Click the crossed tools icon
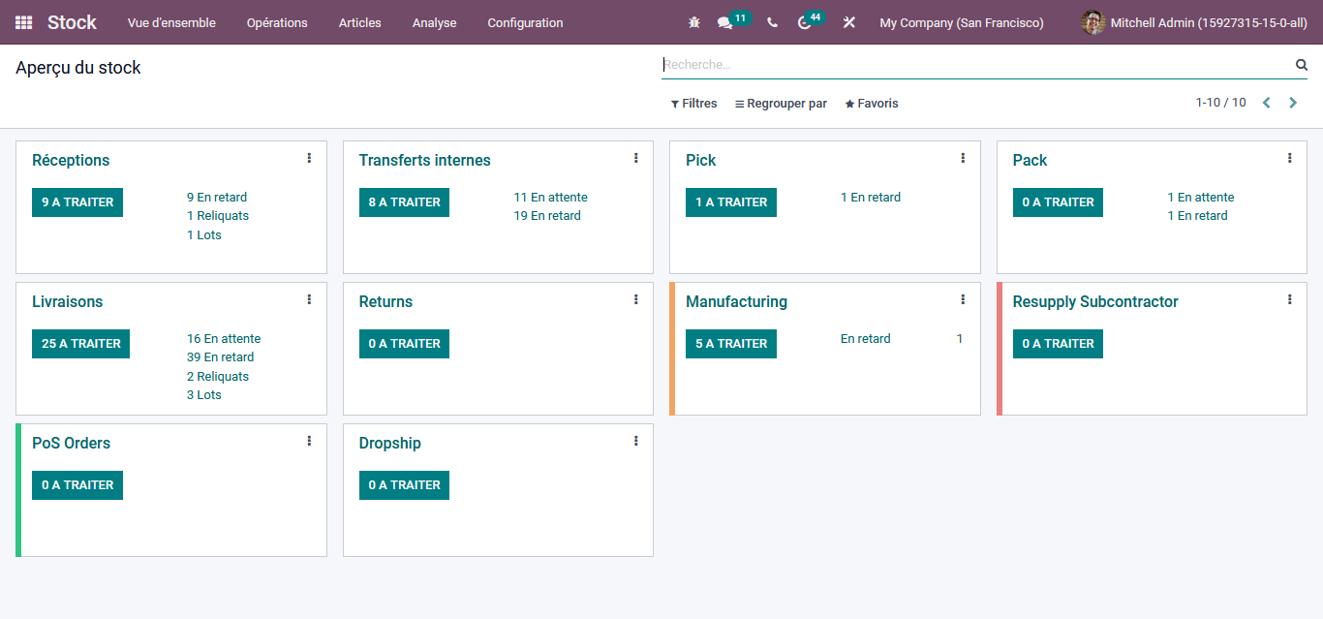Image resolution: width=1323 pixels, height=619 pixels. point(849,22)
